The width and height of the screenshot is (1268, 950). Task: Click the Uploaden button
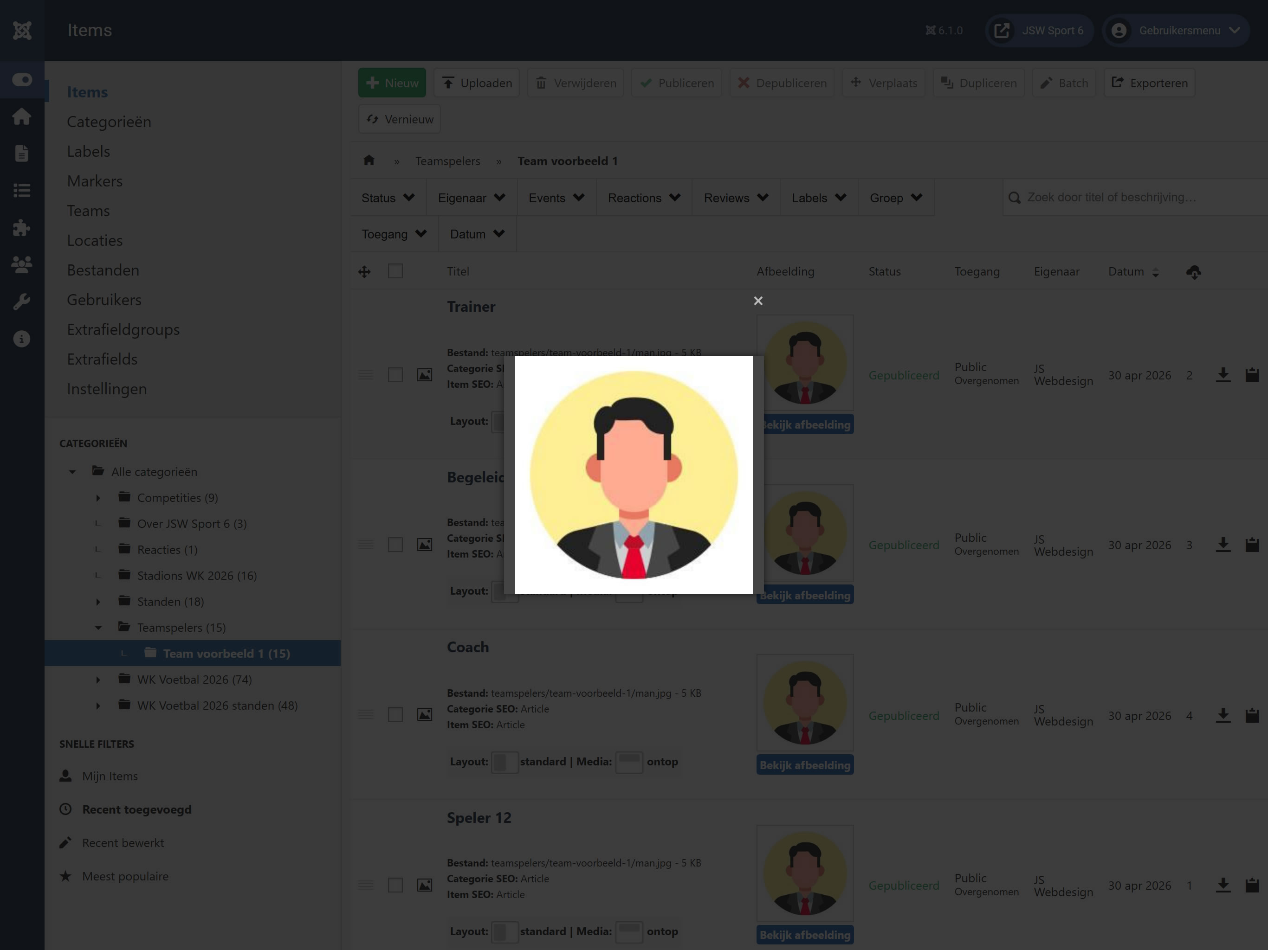pos(477,83)
